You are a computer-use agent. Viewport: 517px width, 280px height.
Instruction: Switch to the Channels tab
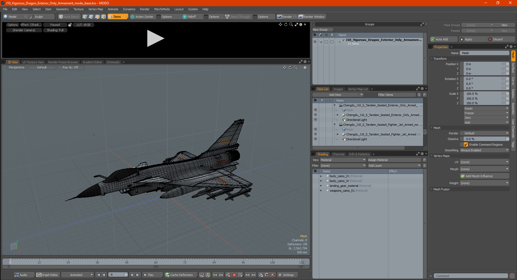(x=338, y=154)
